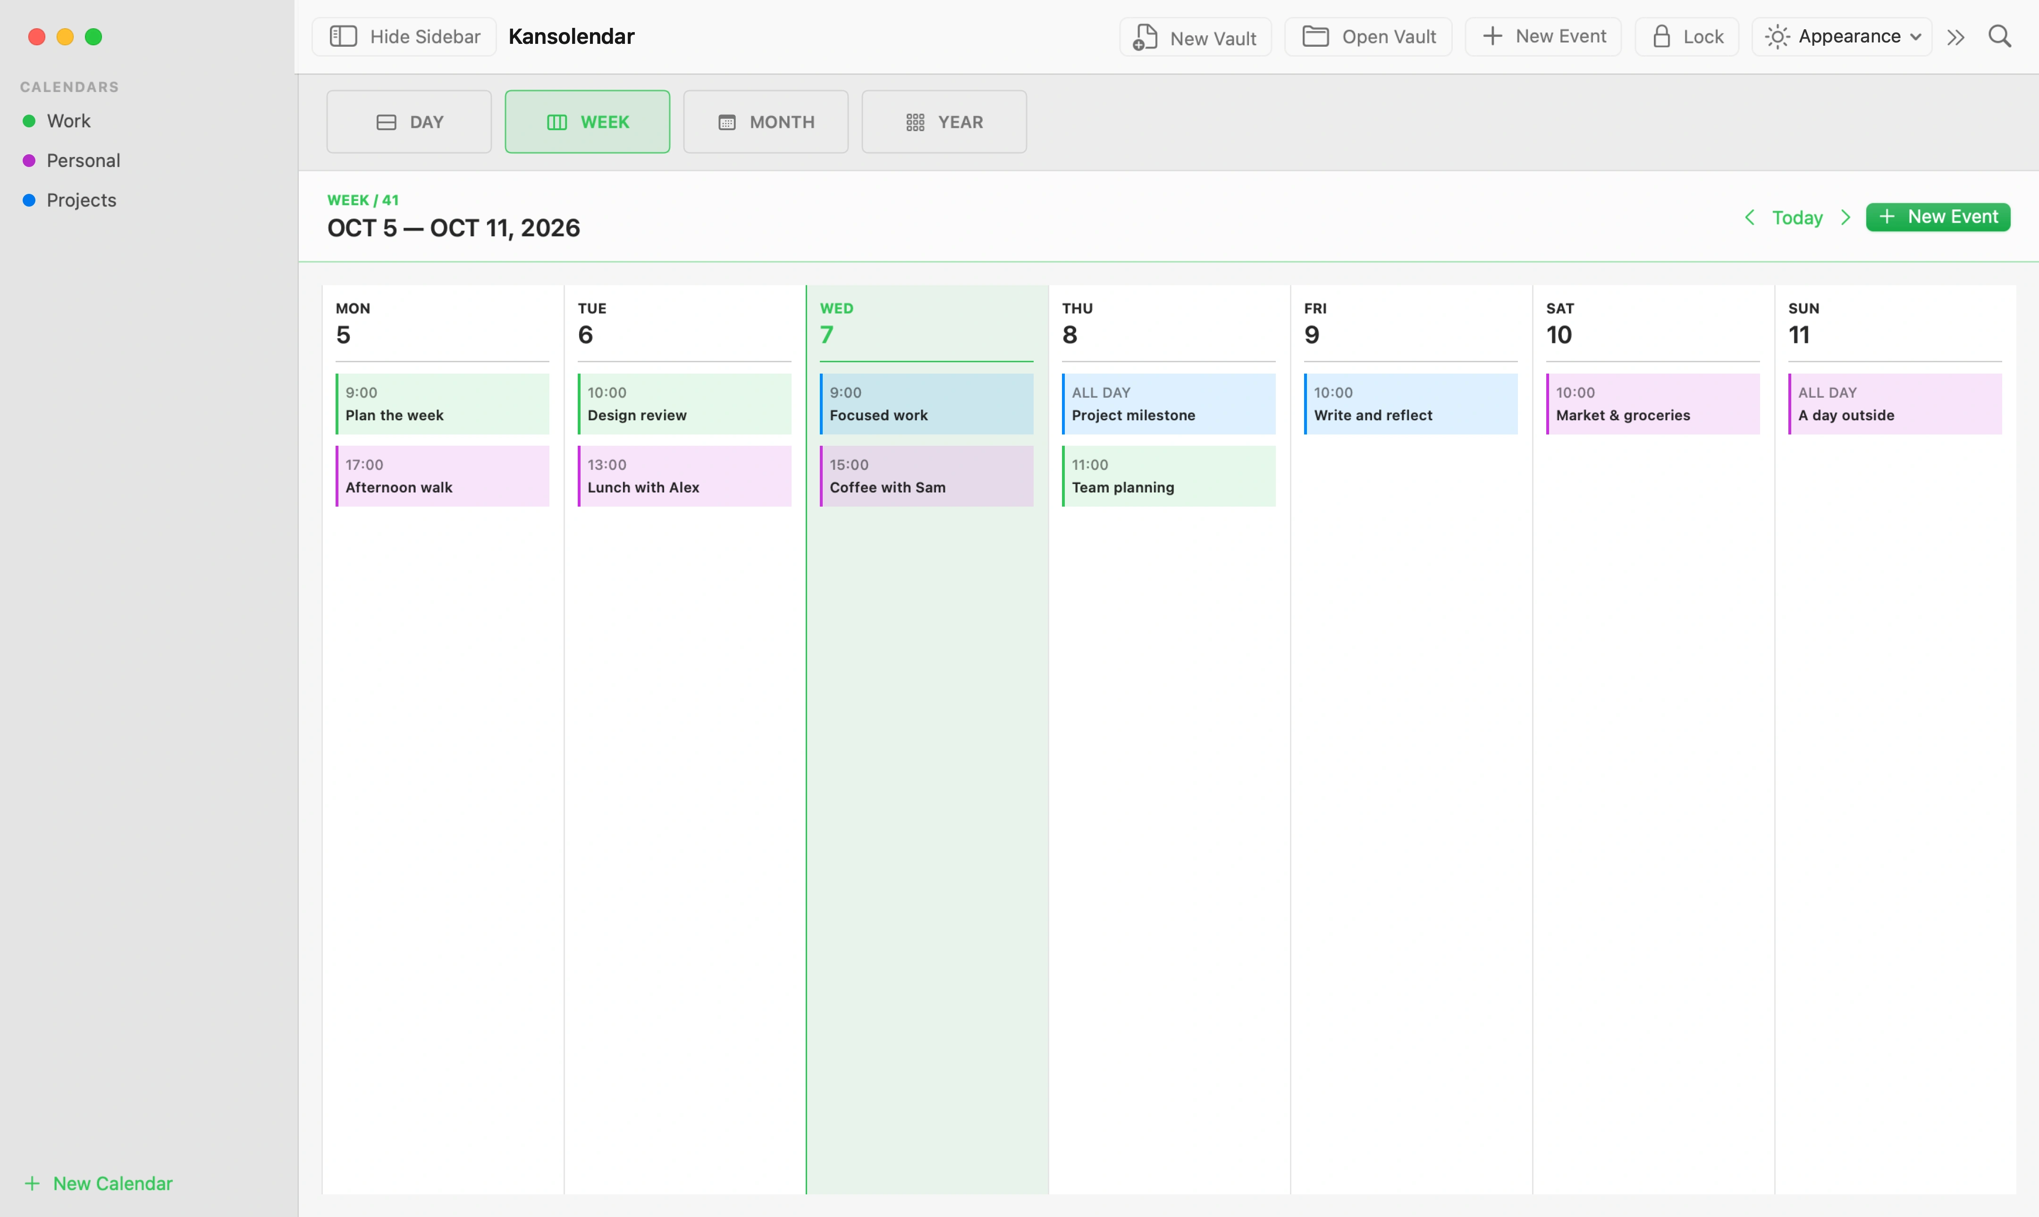Open the Plan the week event
Image resolution: width=2039 pixels, height=1217 pixels.
pos(442,403)
